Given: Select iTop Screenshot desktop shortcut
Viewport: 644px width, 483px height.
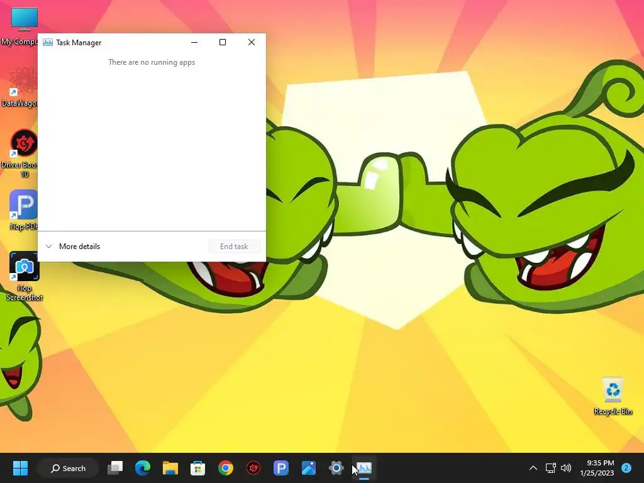Looking at the screenshot, I should coord(25,276).
